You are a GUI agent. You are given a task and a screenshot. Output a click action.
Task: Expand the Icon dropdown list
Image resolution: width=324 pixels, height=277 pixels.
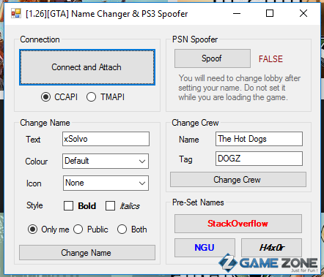pyautogui.click(x=106, y=183)
